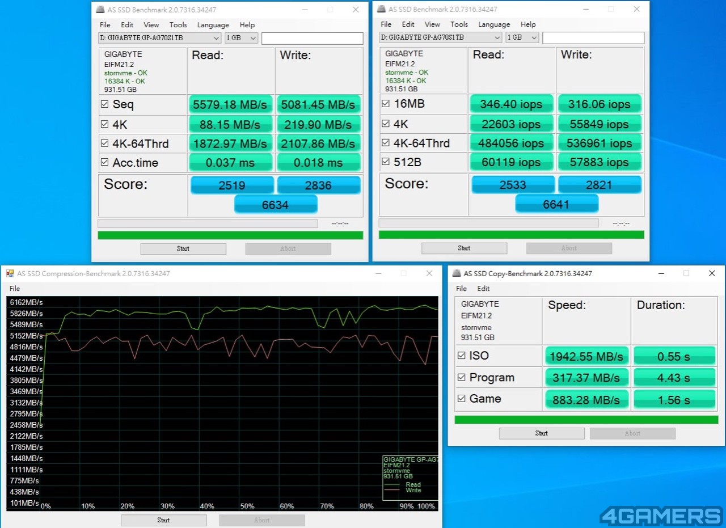Click the left AS SSD Benchmark title bar icon

(x=100, y=10)
